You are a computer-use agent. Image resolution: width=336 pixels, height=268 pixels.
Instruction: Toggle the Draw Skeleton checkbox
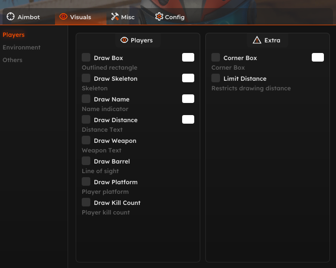coord(86,78)
